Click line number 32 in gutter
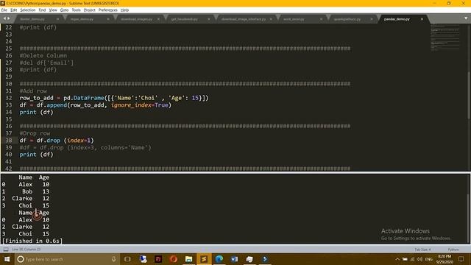Image resolution: width=471 pixels, height=265 pixels. pyautogui.click(x=9, y=98)
